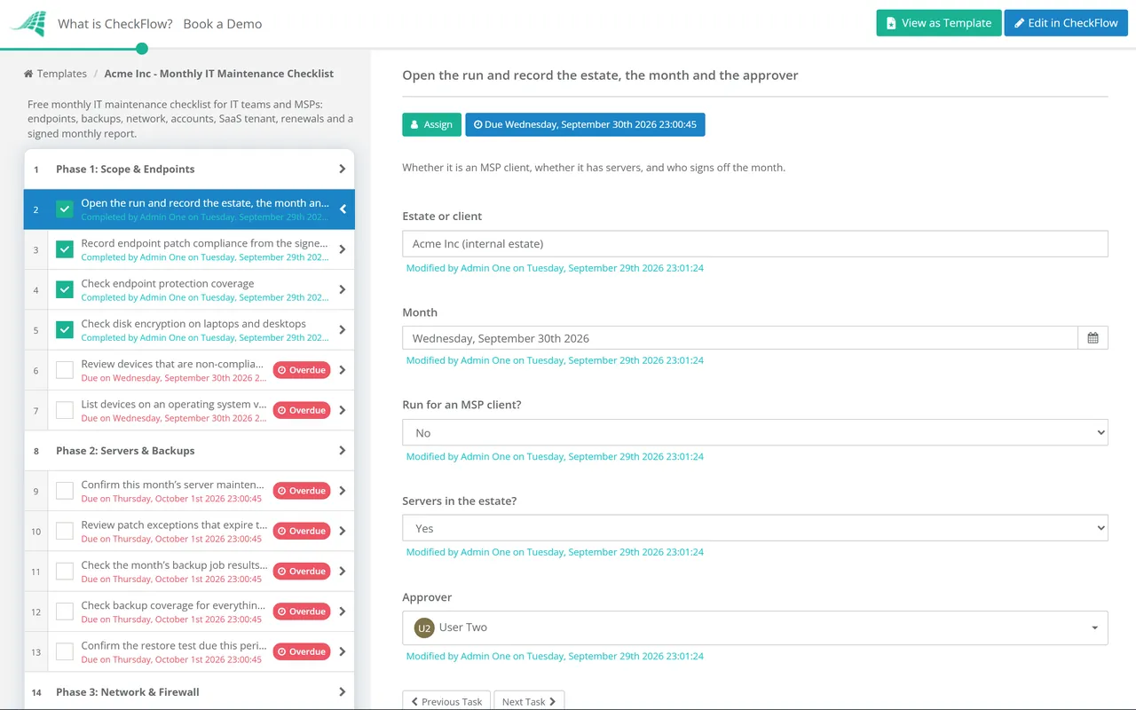Tick 'Check backup coverage for everything' checkbox
This screenshot has height=710, width=1136.
pos(65,611)
